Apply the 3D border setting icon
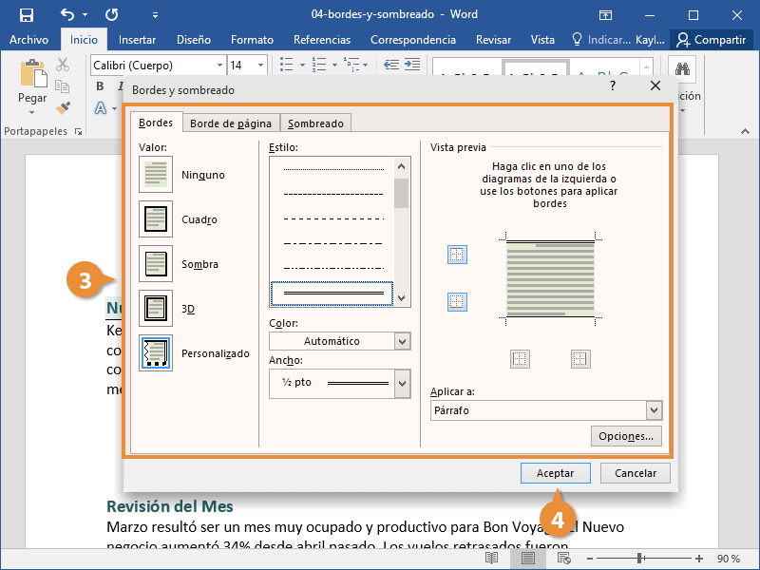Image resolution: width=760 pixels, height=570 pixels. click(156, 309)
